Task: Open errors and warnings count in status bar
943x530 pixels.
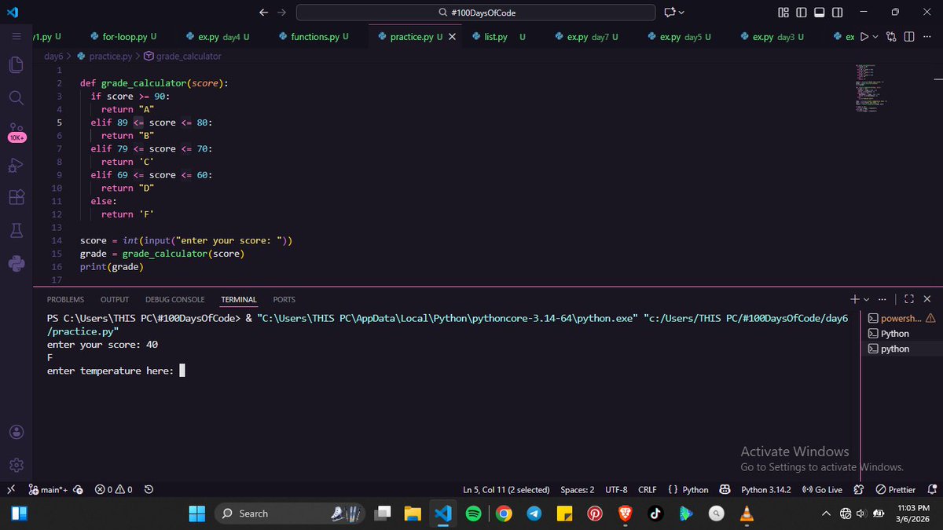Action: (113, 489)
